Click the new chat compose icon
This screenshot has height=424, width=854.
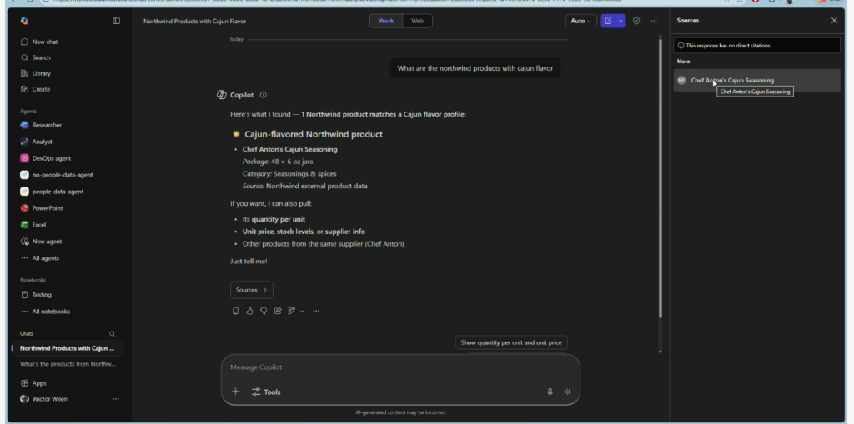pyautogui.click(x=608, y=21)
